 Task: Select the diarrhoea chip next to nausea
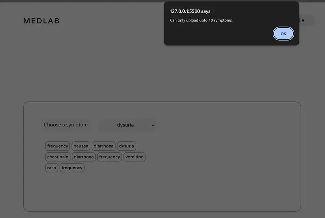pos(104,146)
